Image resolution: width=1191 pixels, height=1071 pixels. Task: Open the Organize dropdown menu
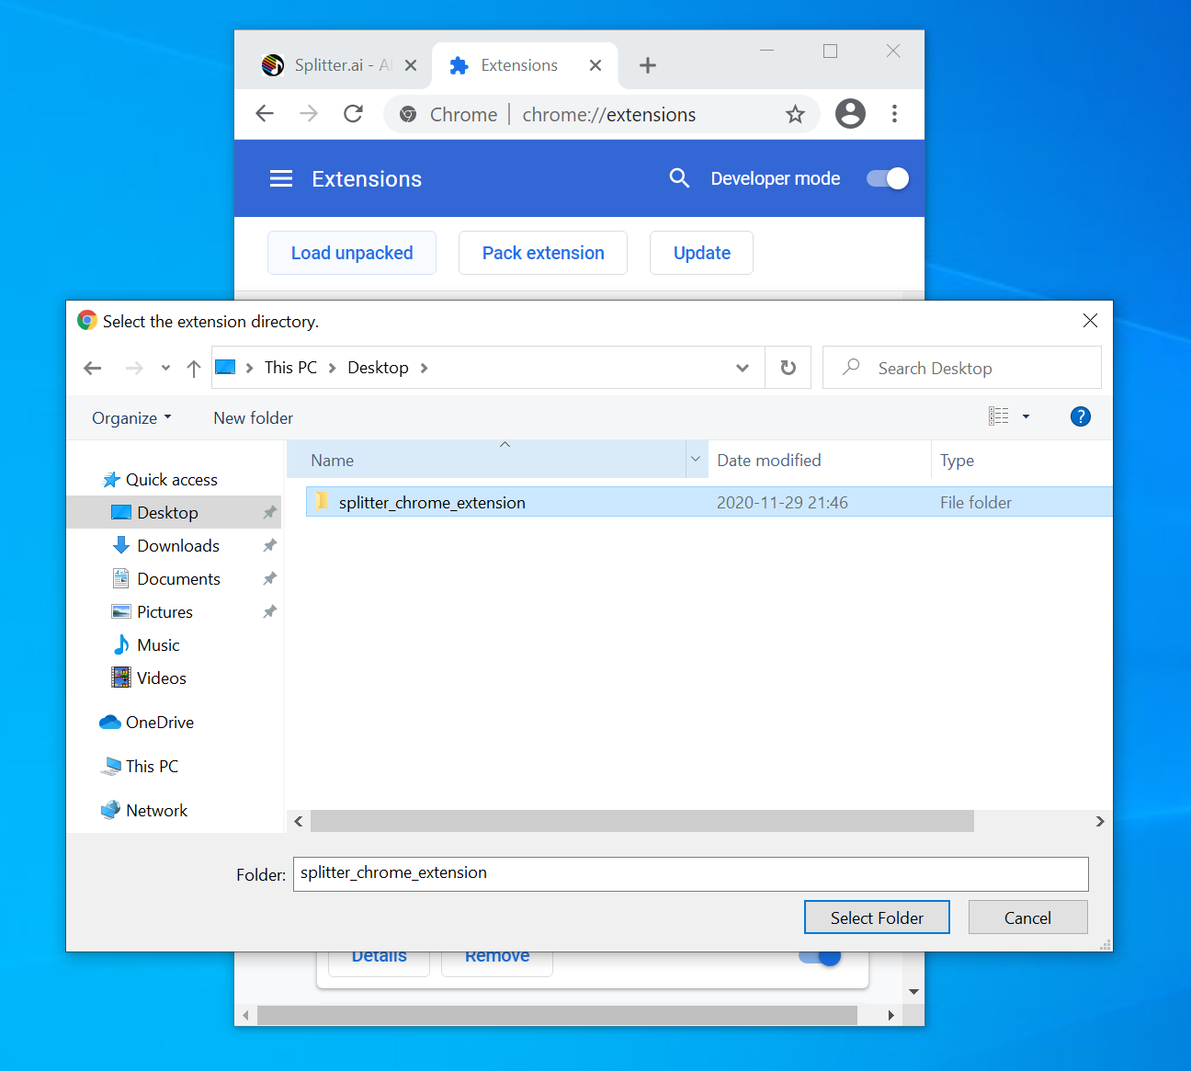point(131,418)
